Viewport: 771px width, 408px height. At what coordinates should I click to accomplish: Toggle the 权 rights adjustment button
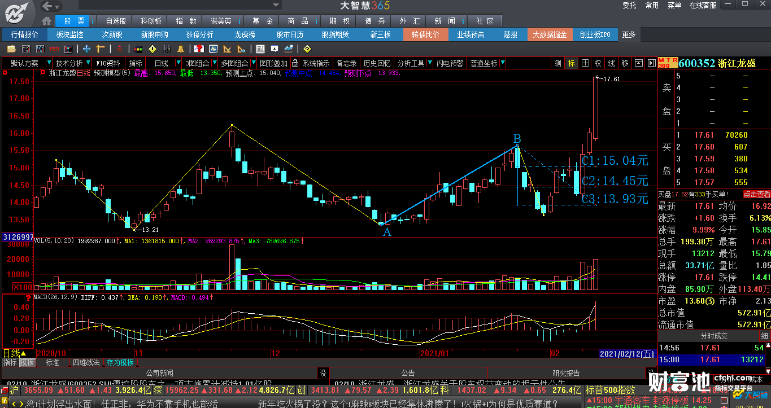598,63
